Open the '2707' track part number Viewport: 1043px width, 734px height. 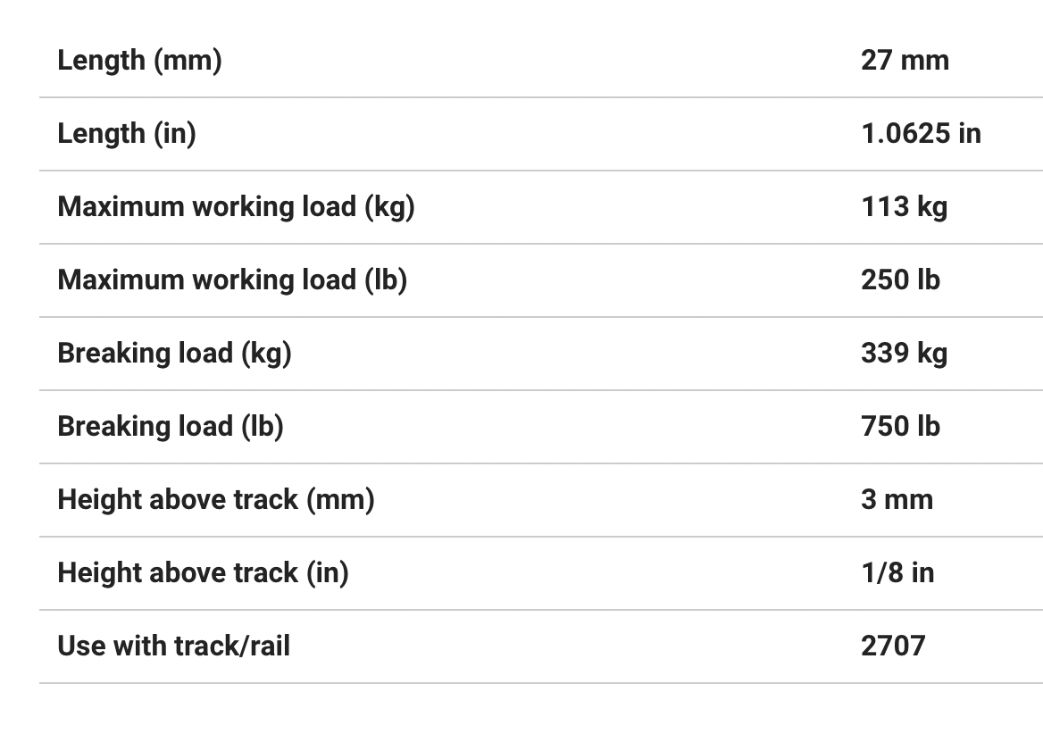(893, 646)
